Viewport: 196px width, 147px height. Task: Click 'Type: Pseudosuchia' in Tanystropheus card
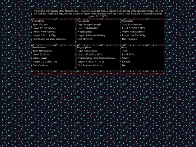coord(87,51)
